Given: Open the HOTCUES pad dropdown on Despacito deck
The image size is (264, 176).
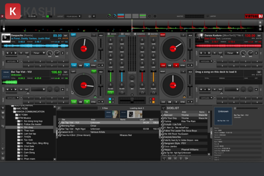Looking at the screenshot, I should click(13, 61).
